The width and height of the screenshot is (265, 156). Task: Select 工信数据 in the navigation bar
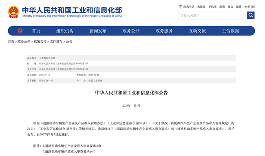pyautogui.click(x=230, y=31)
